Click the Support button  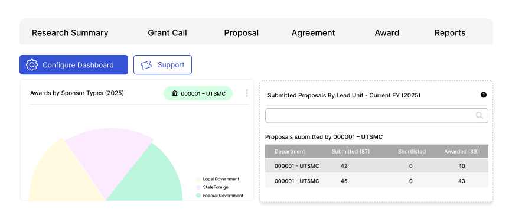pos(162,64)
